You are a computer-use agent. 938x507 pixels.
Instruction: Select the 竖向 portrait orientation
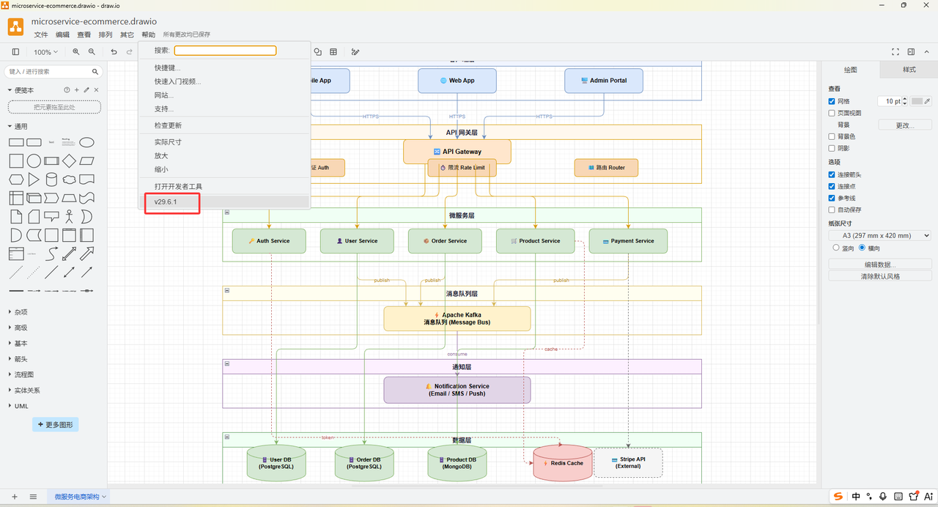836,248
